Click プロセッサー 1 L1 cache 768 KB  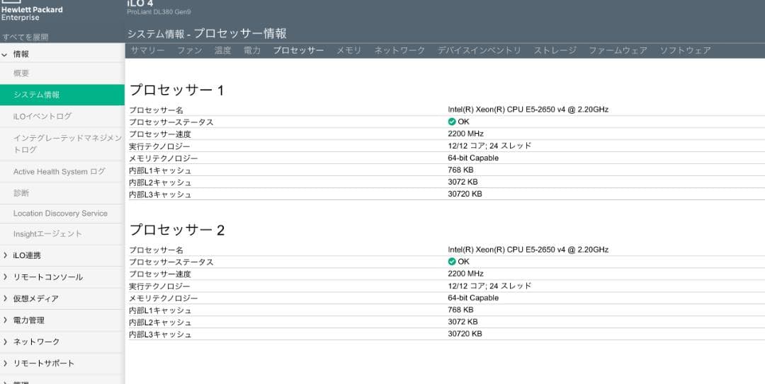coord(460,170)
